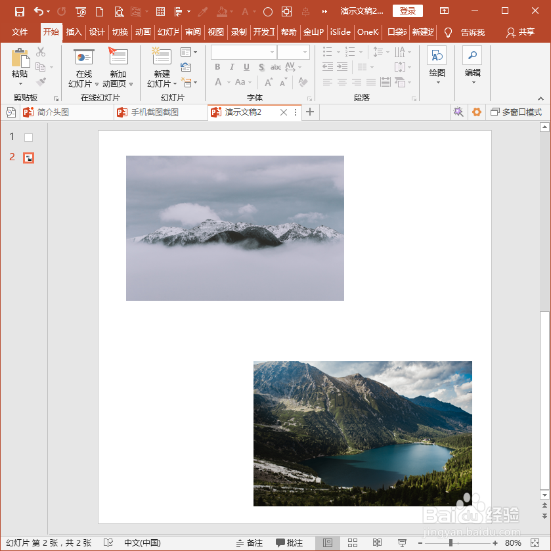Toggle Bold formatting
Screen dimensions: 551x551
[217, 67]
